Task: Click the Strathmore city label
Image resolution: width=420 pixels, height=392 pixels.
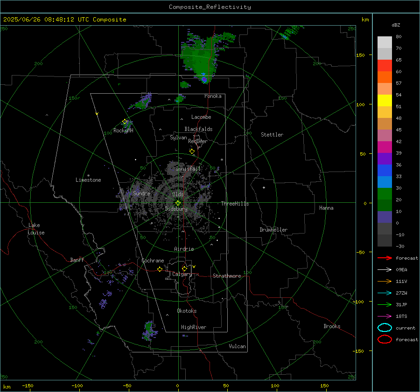Action: (227, 276)
